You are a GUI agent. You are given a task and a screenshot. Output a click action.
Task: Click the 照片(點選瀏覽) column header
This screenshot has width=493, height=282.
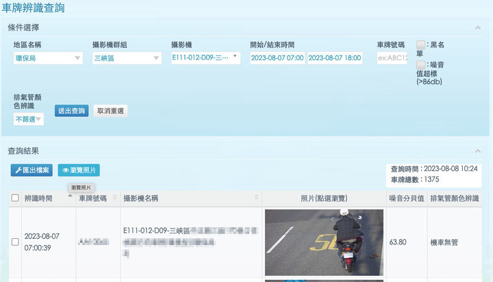pos(324,198)
